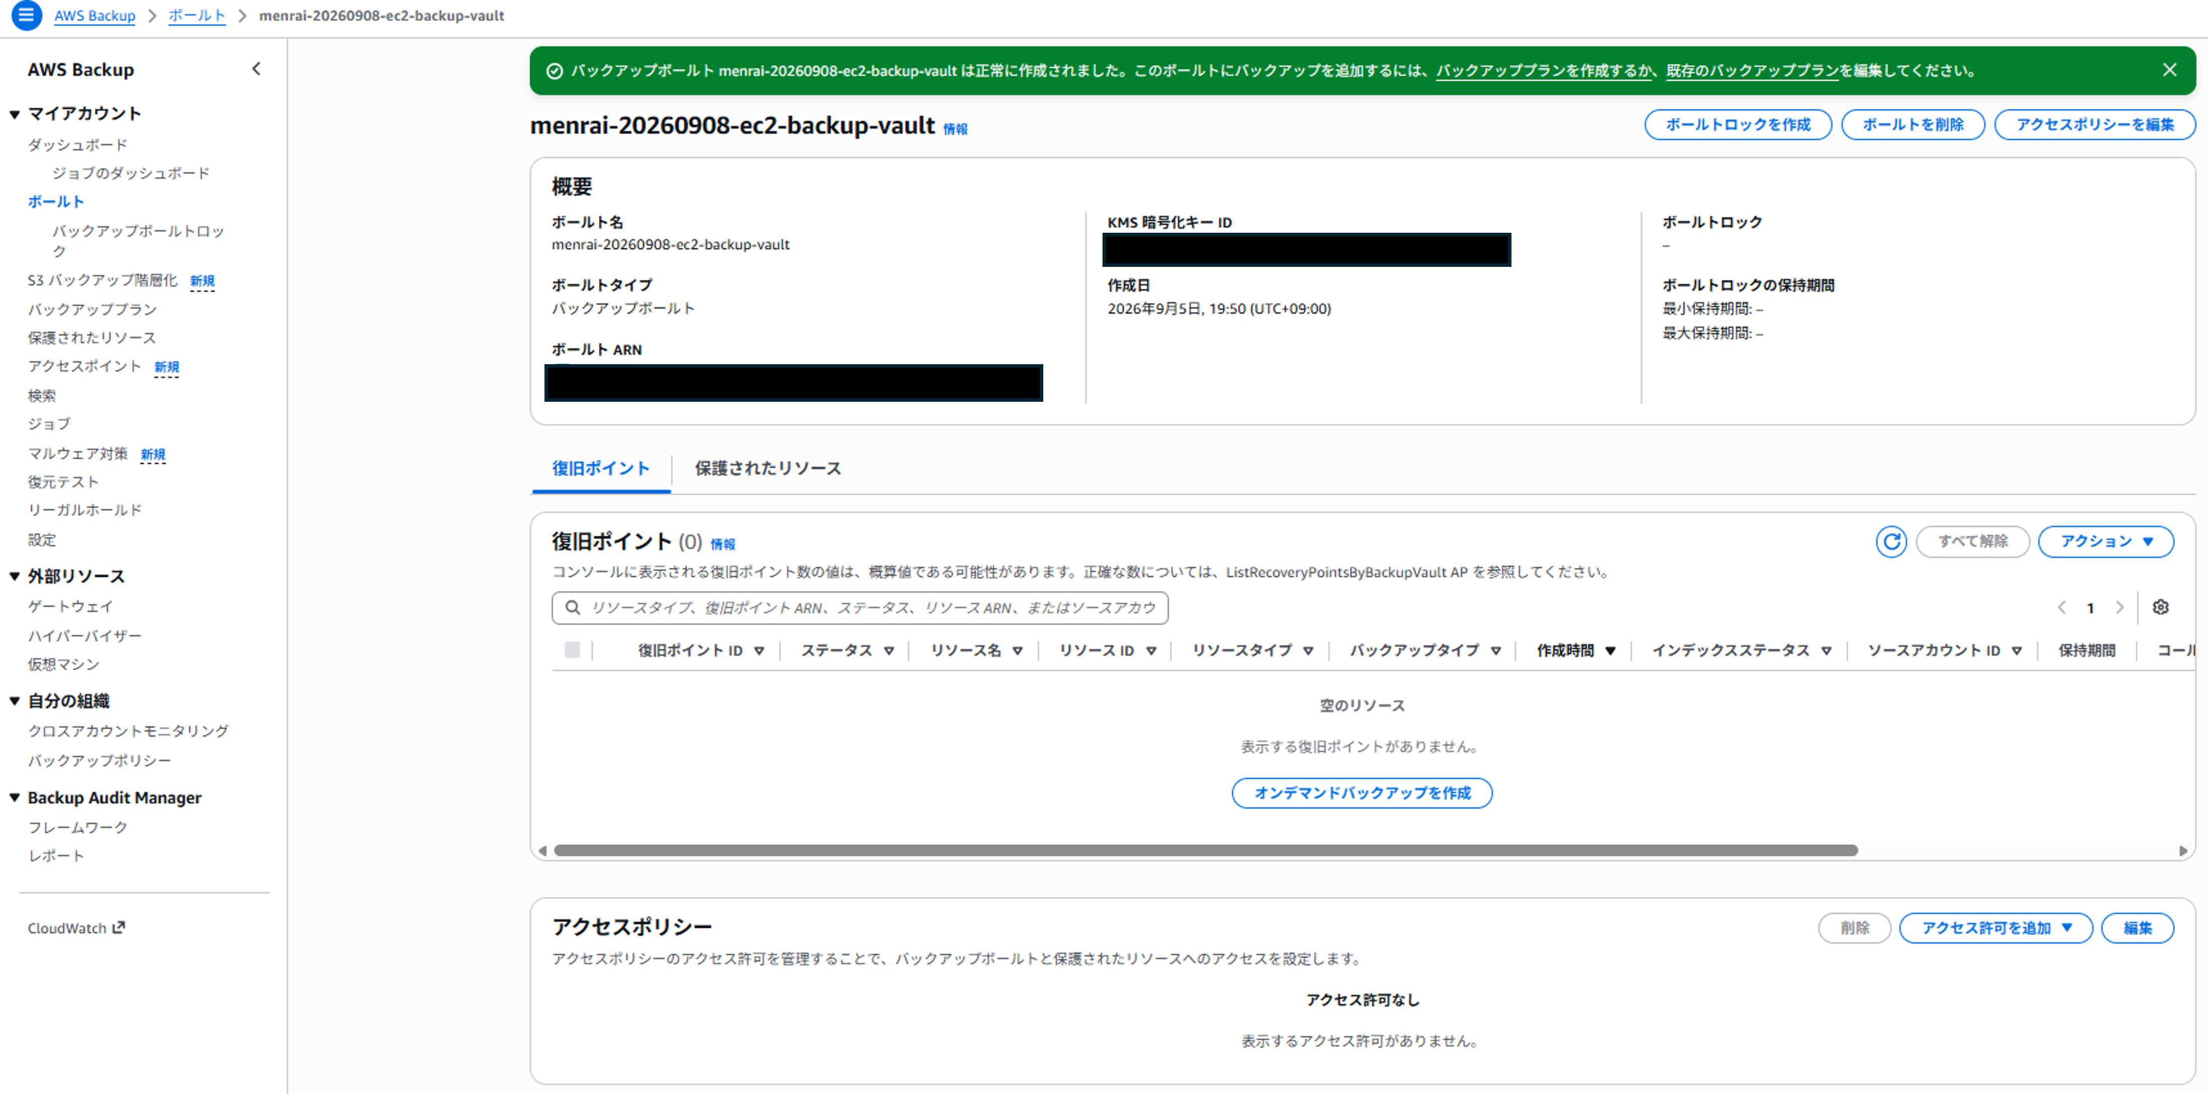
Task: Collapse the マイアカウント section
Action: (x=15, y=114)
